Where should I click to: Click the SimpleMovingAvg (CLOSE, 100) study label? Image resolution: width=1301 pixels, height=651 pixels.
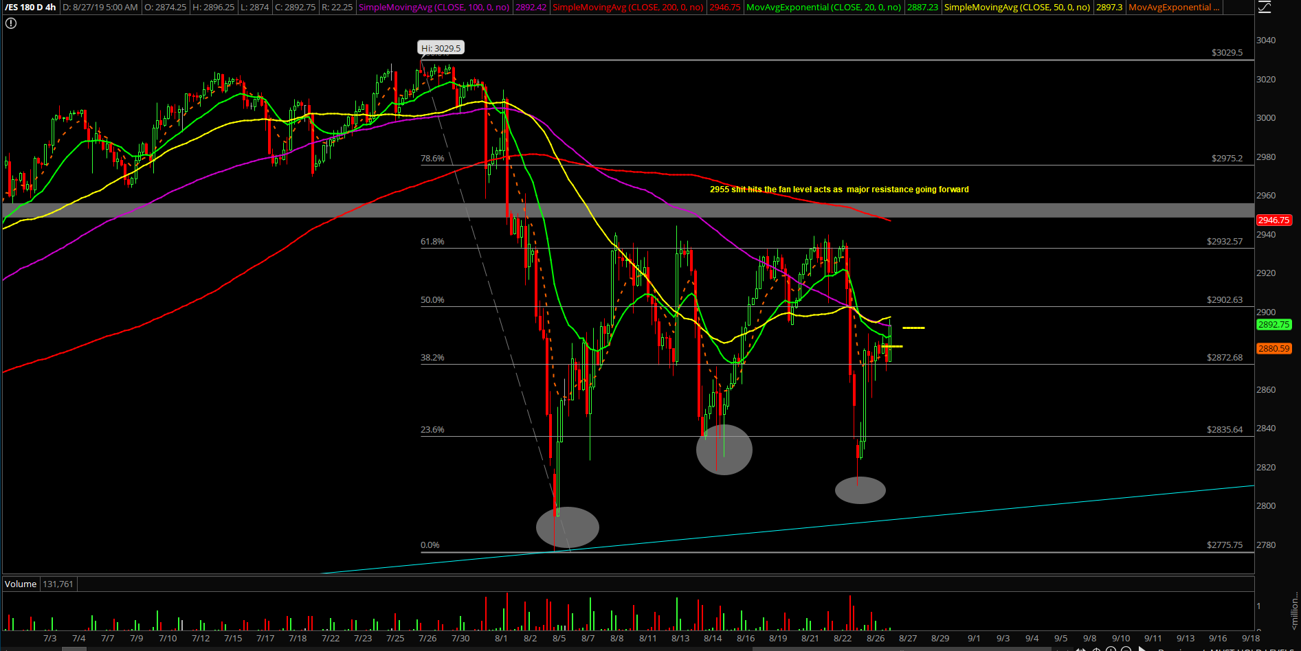[434, 8]
